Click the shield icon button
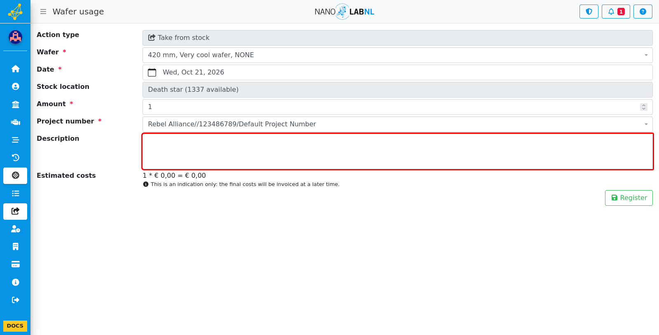The image size is (659, 335). click(x=589, y=12)
